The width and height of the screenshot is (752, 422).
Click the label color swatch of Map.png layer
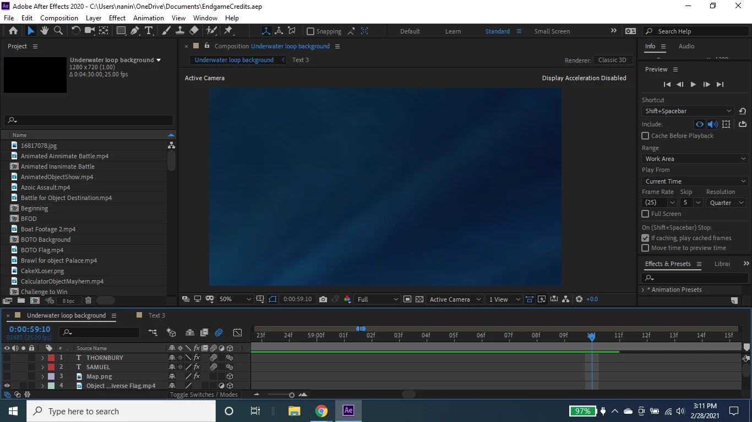click(51, 376)
